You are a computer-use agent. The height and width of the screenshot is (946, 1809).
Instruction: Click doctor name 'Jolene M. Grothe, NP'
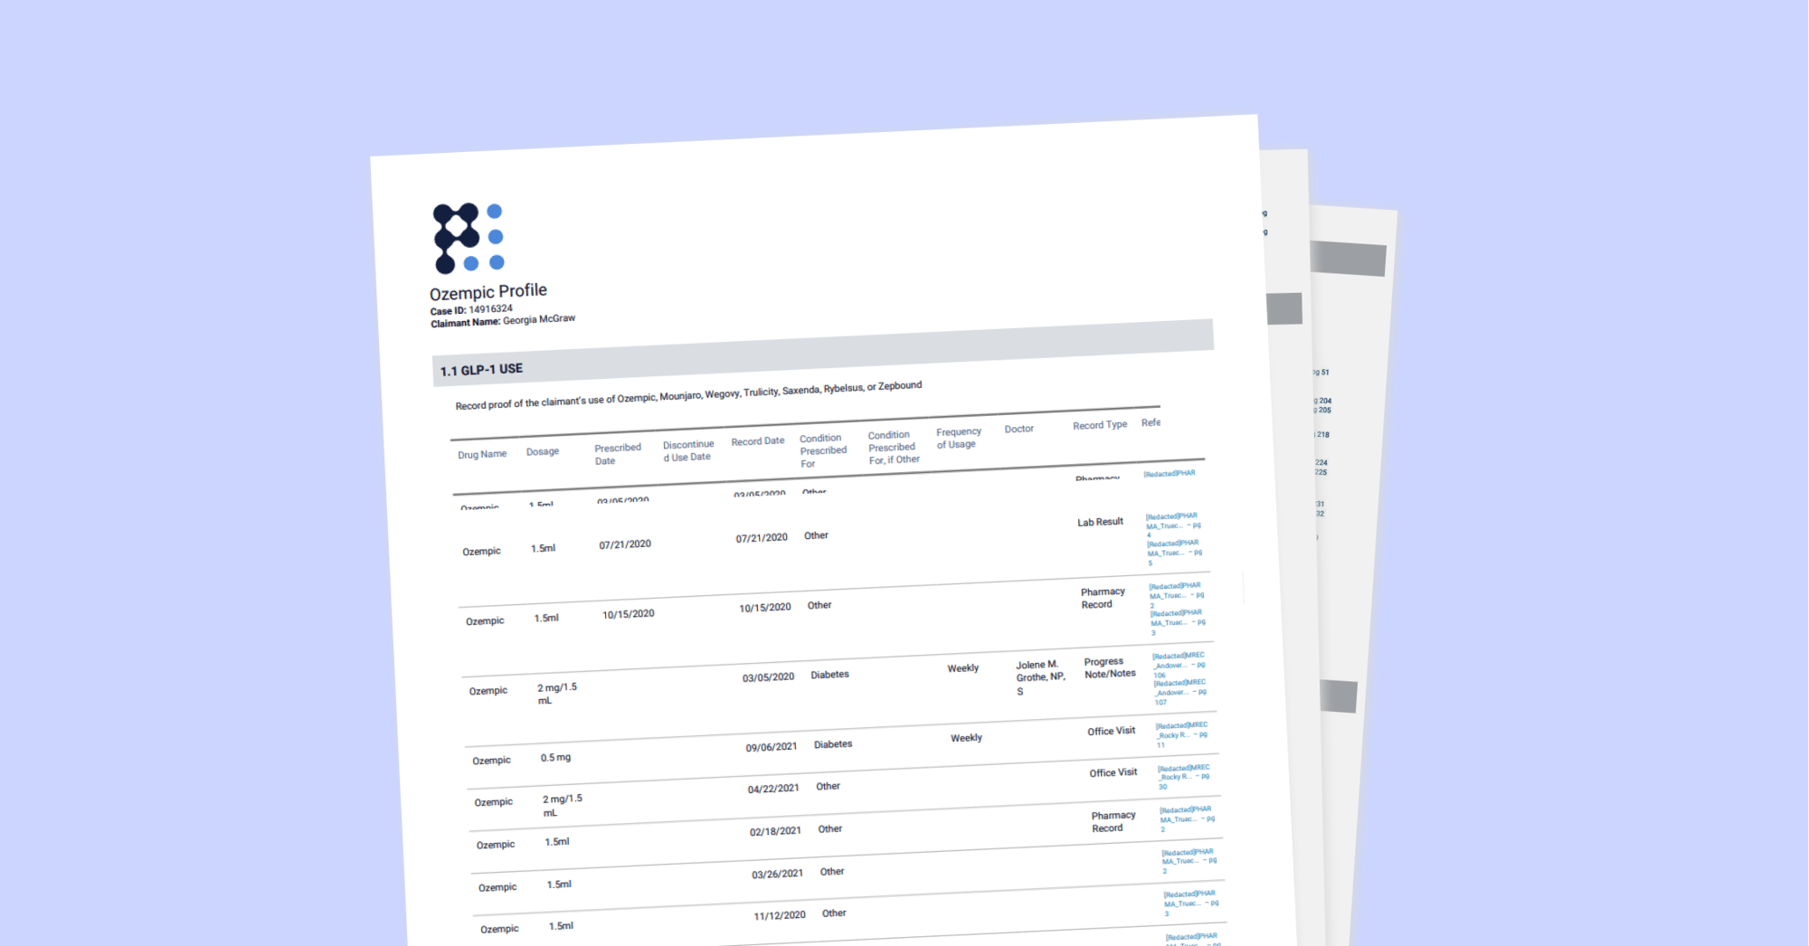(x=1040, y=677)
